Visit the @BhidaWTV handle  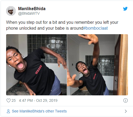[x=29, y=13]
